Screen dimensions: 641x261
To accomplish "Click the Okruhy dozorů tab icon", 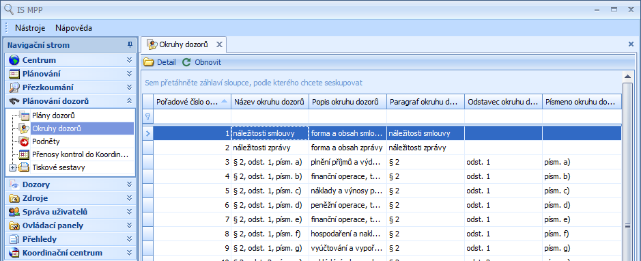I will [x=152, y=44].
